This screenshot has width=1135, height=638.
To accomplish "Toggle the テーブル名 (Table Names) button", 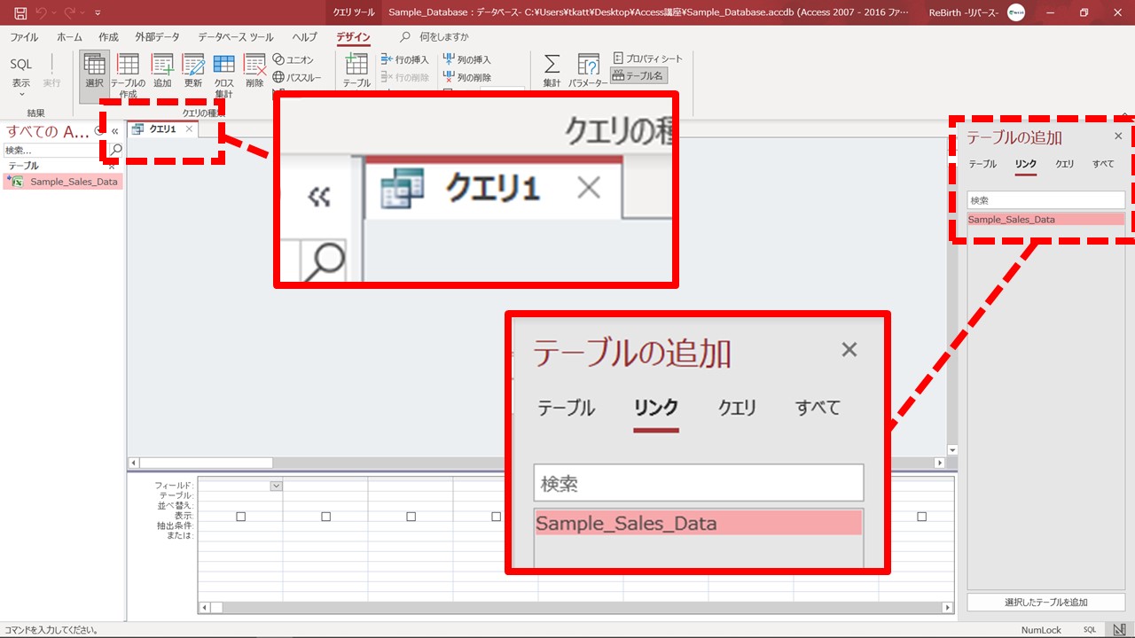I will point(638,76).
